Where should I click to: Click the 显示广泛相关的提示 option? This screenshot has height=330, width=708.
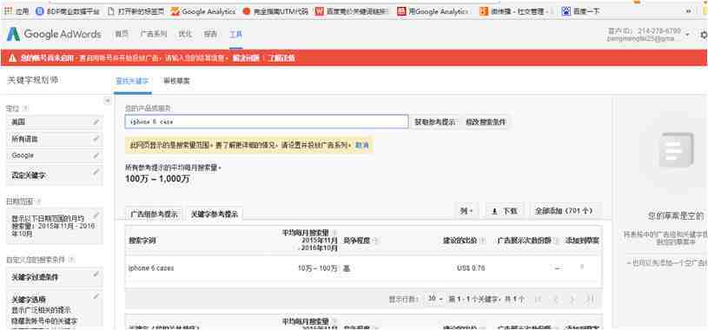click(41, 311)
